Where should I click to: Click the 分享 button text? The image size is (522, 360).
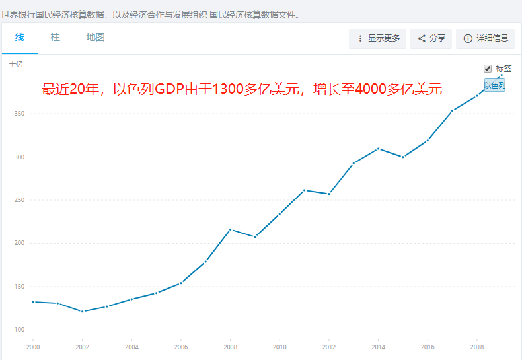(x=437, y=38)
